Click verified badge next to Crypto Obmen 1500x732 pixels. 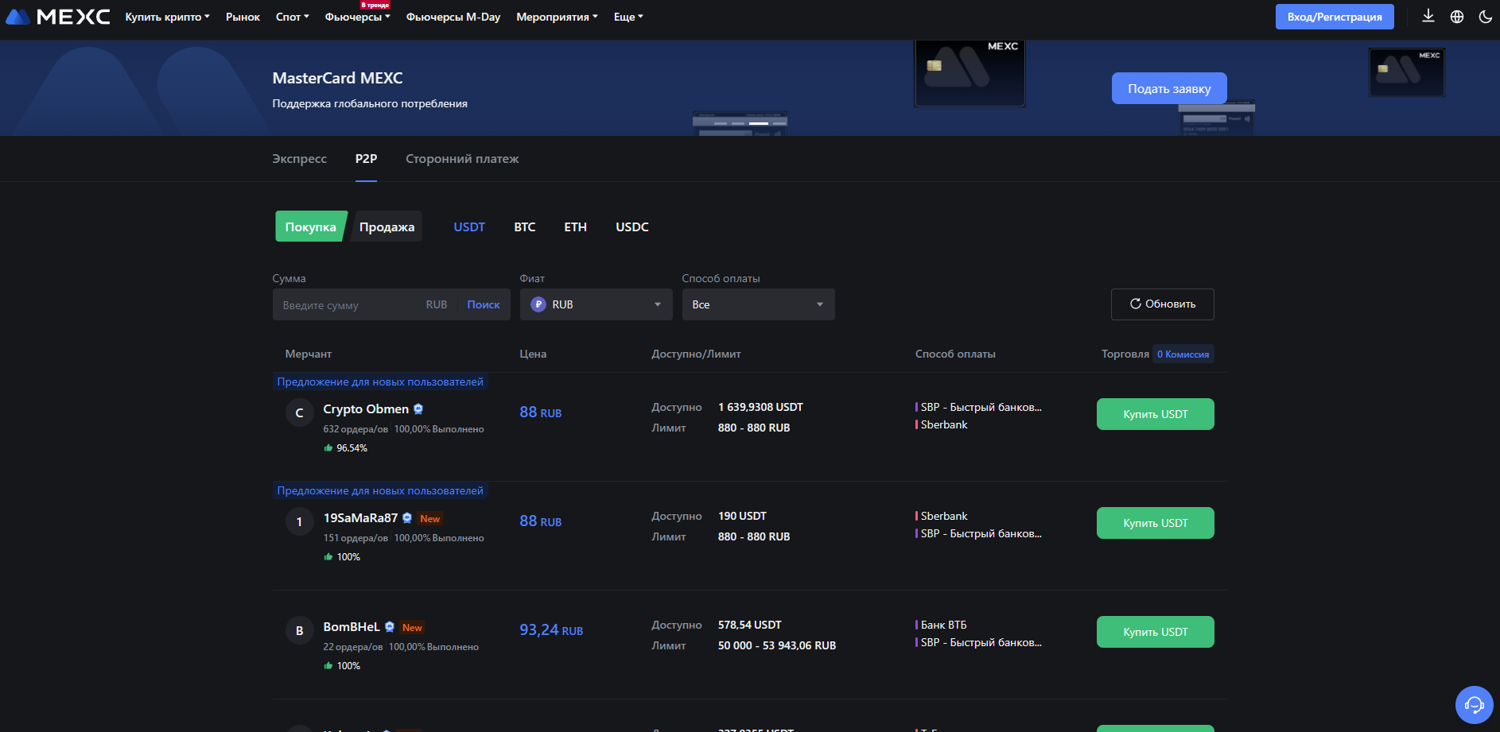pos(418,409)
